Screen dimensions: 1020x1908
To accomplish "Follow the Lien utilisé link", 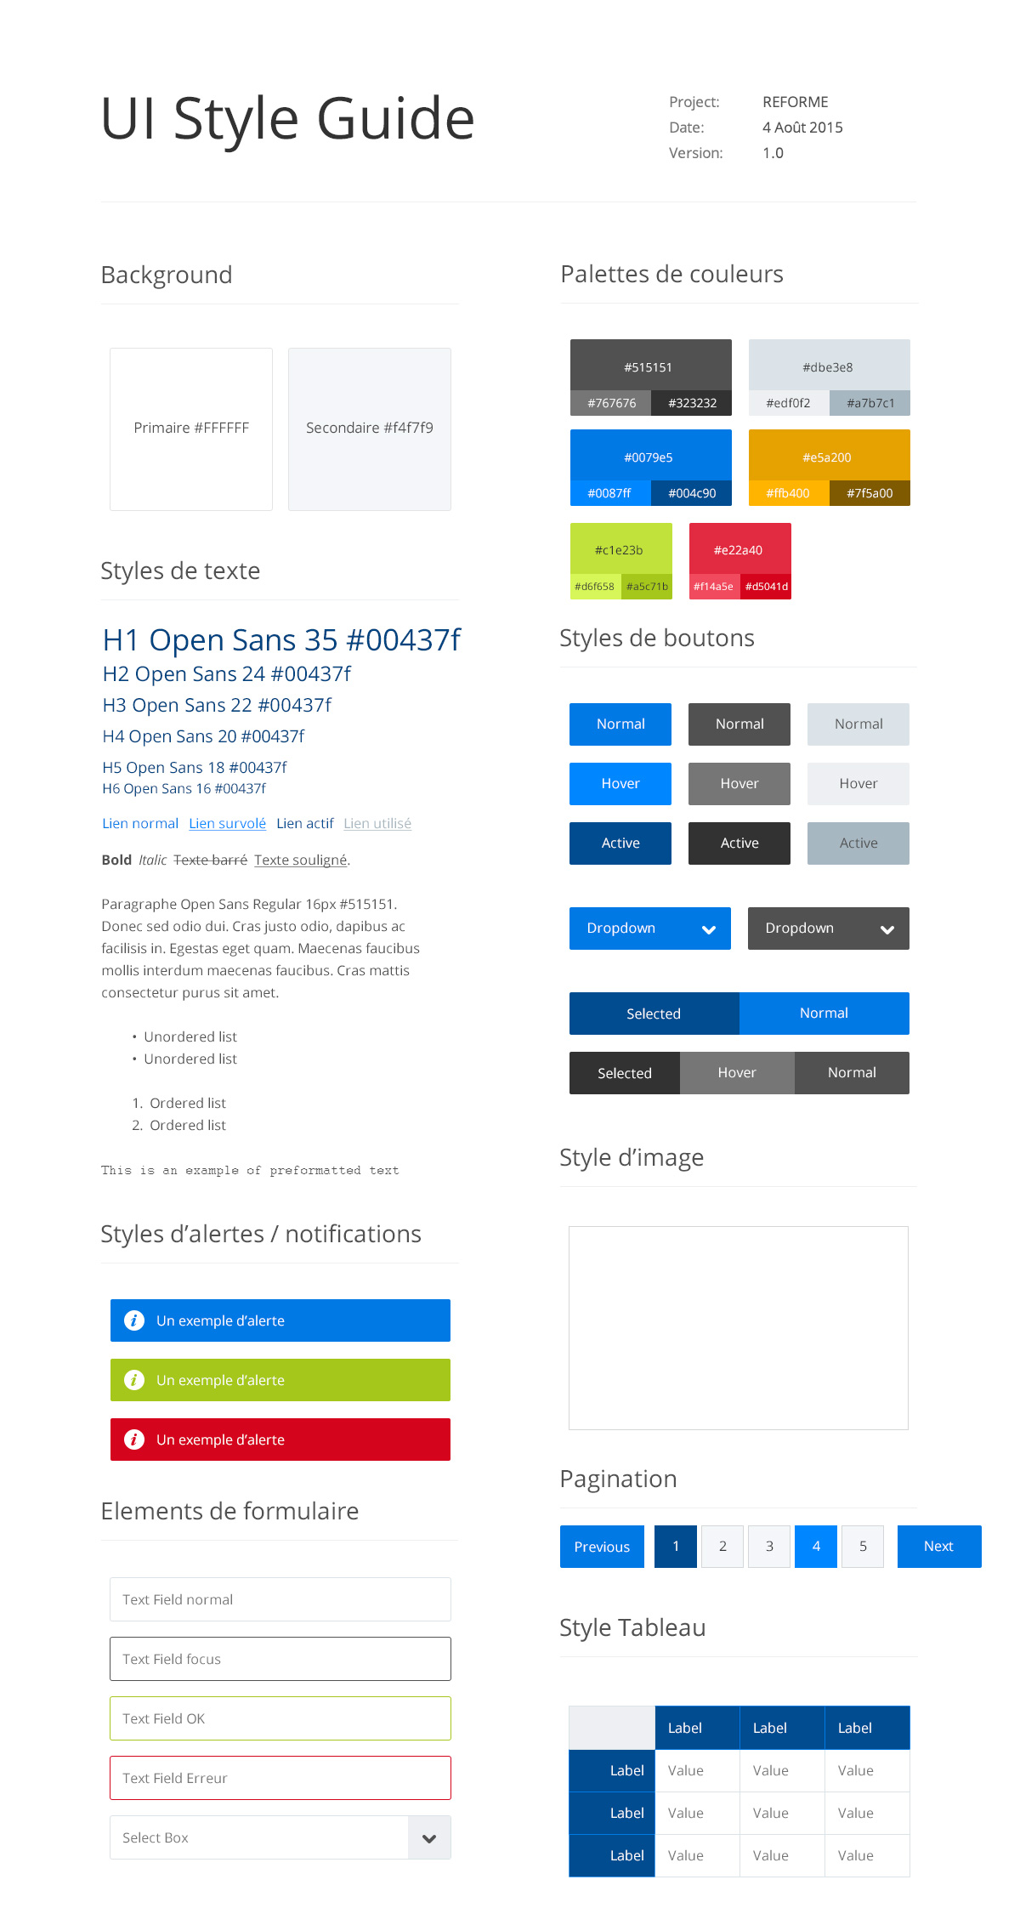I will [377, 823].
